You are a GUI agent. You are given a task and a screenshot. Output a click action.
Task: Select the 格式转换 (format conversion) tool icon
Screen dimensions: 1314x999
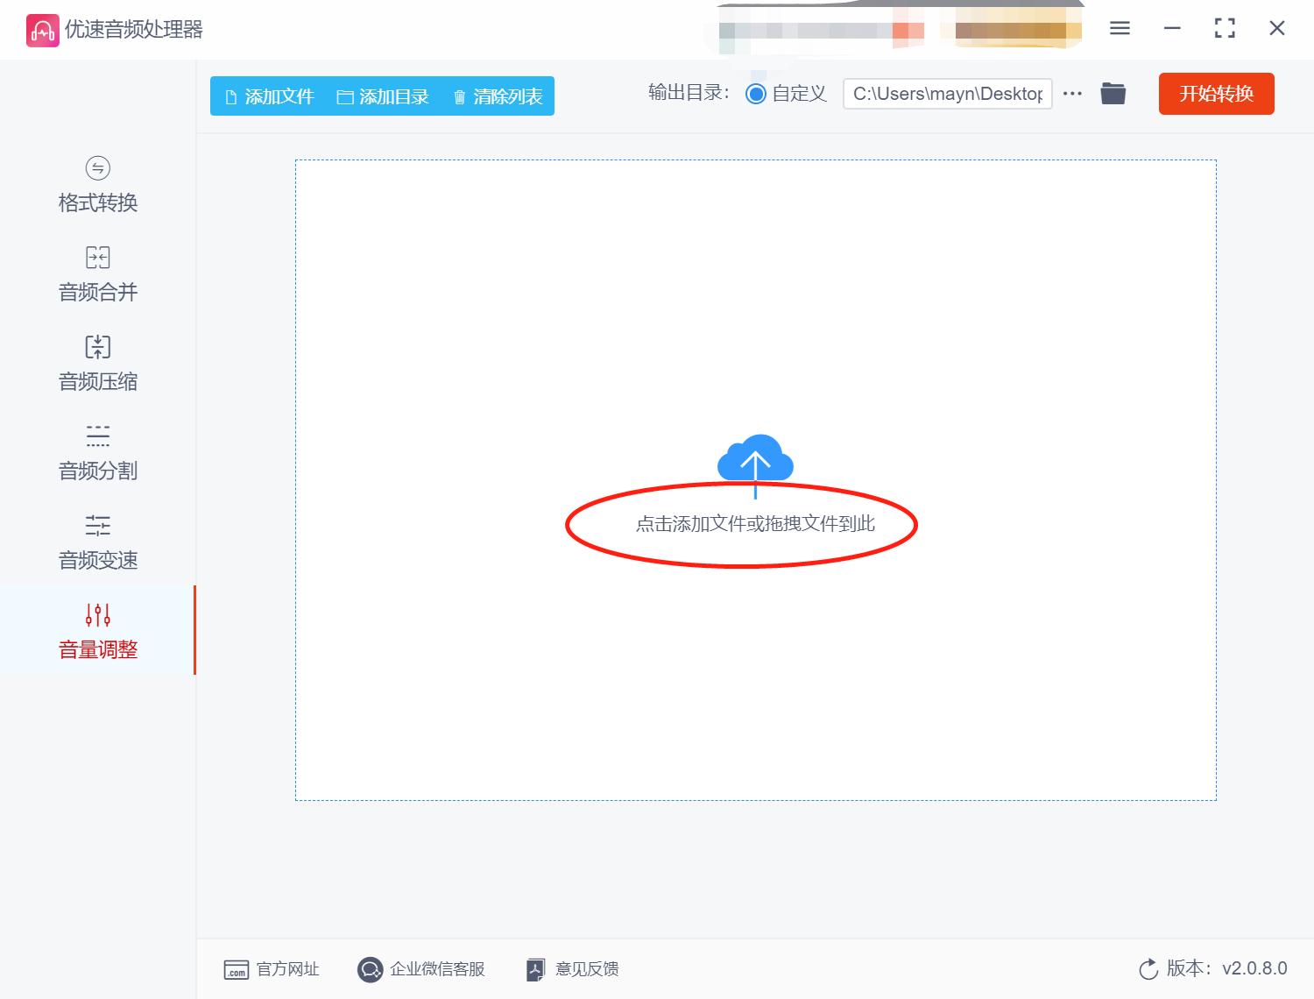96,168
